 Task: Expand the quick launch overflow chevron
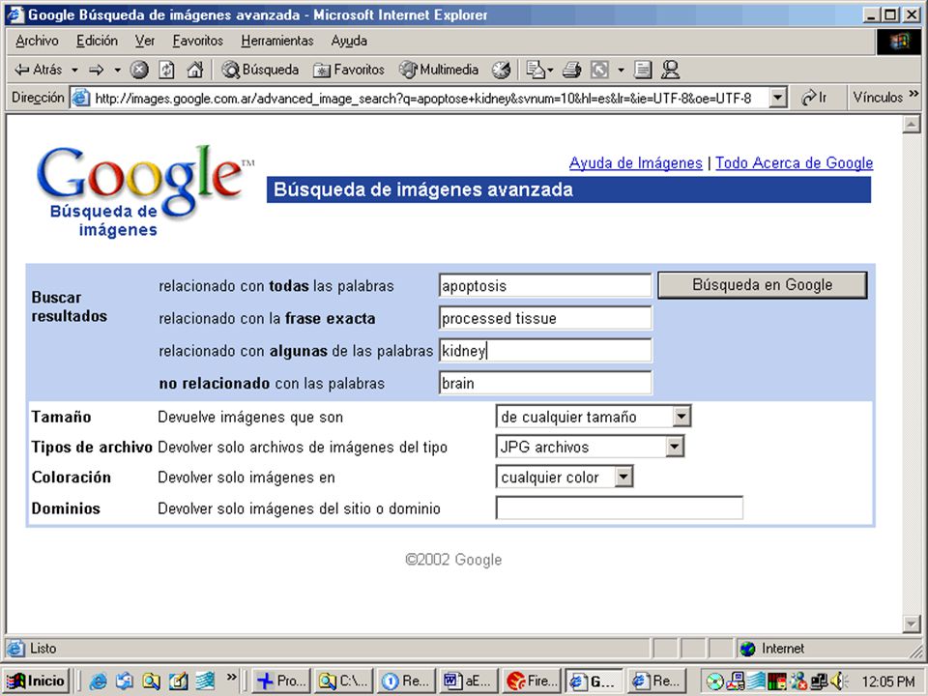coord(231,677)
